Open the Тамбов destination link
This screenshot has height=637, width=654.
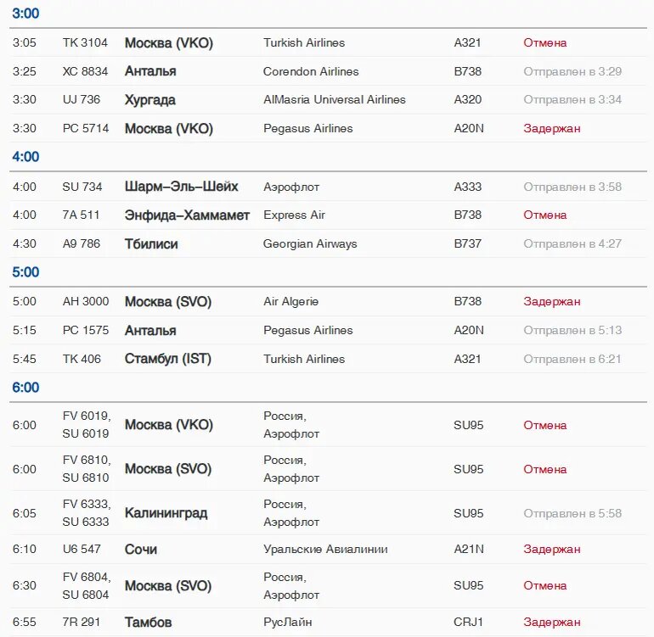coord(149,622)
